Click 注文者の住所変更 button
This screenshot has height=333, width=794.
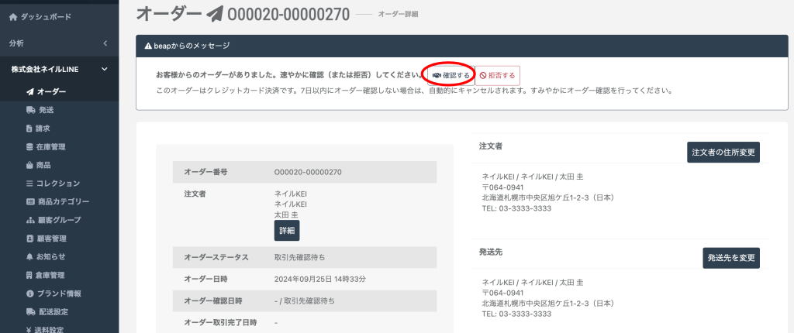(723, 153)
